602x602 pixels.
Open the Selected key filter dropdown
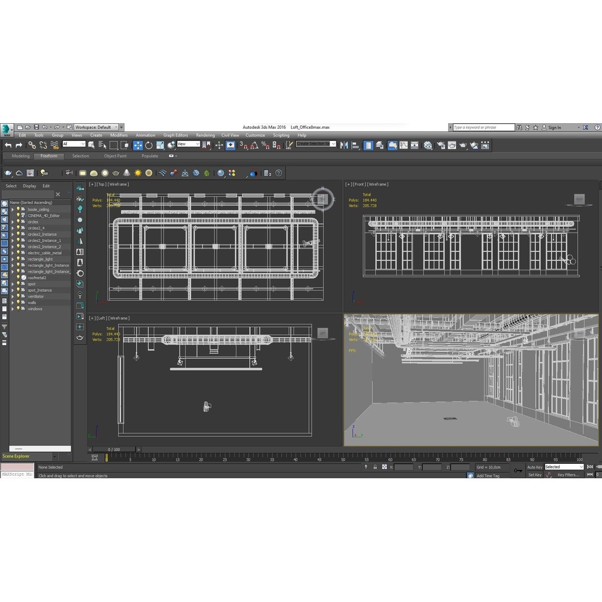pos(564,467)
